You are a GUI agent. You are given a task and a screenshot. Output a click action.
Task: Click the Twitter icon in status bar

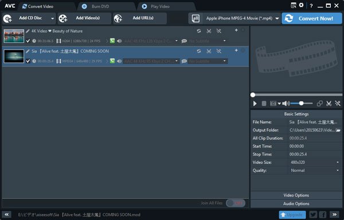click(313, 214)
